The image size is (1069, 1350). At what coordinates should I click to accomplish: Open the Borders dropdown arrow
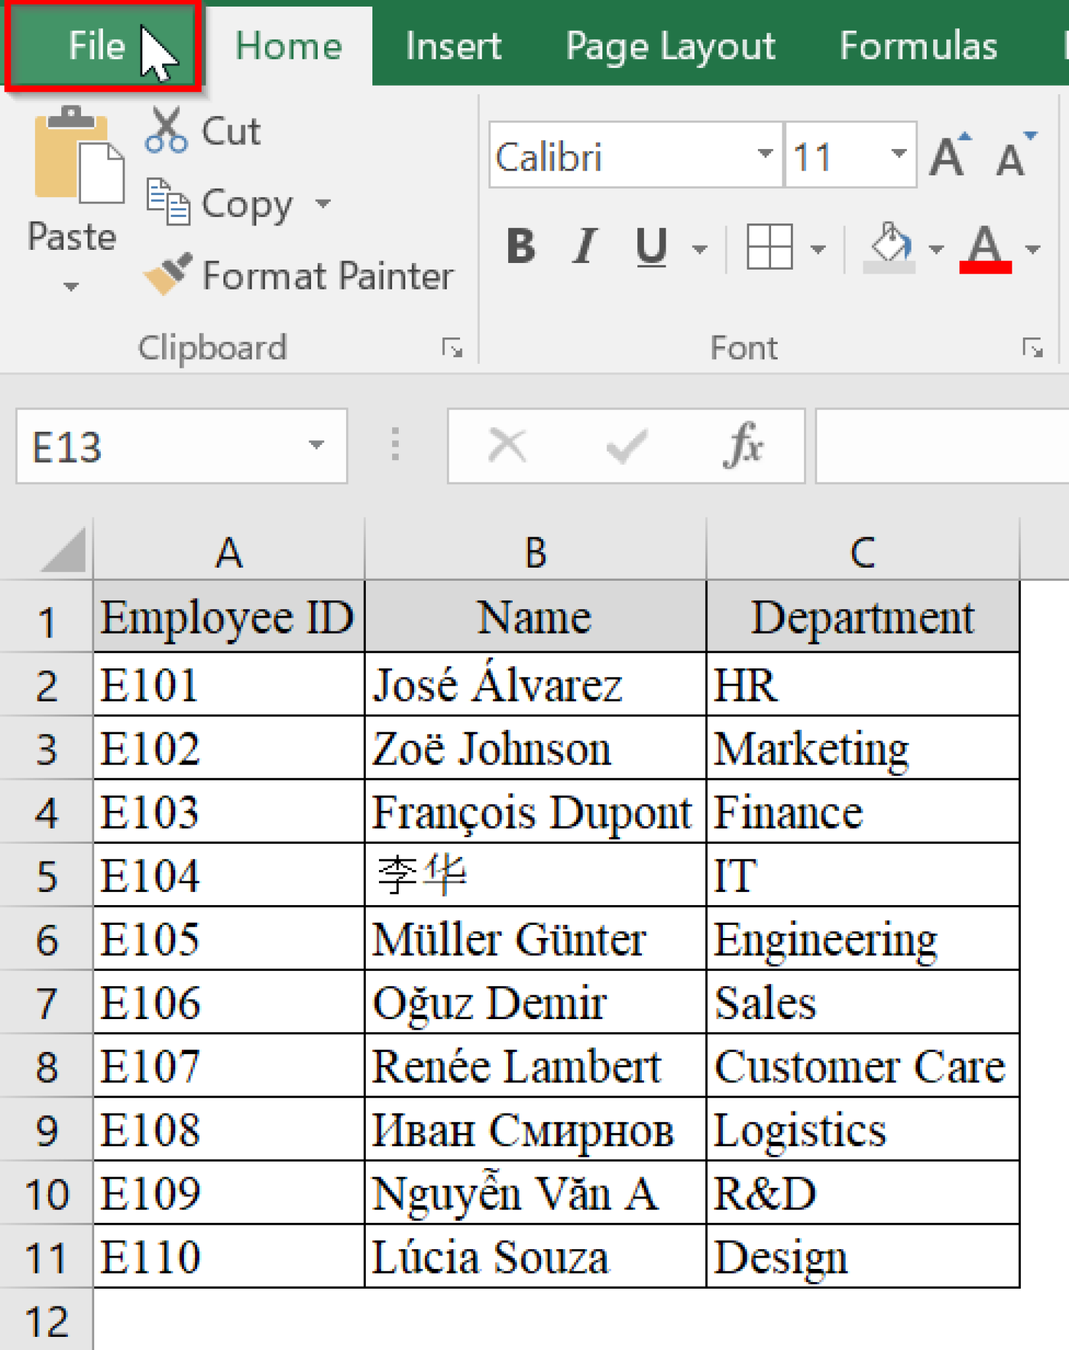point(817,247)
